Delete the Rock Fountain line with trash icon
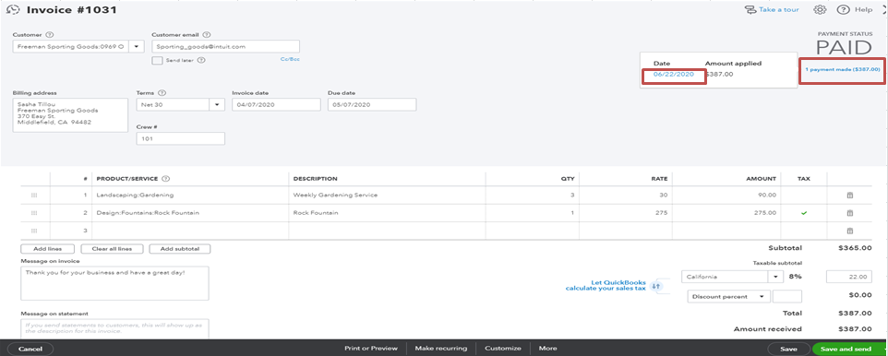 pos(849,213)
